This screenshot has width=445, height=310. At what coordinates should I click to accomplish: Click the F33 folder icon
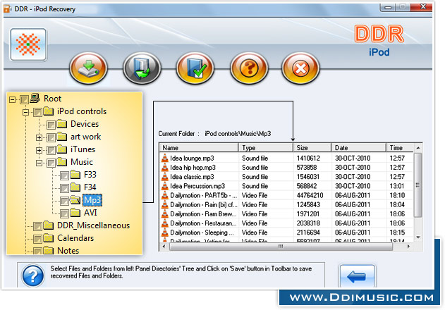click(75, 175)
